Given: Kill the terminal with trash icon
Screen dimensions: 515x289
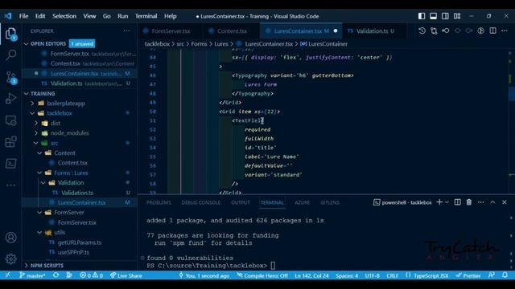Looking at the screenshot, I should coord(469,202).
